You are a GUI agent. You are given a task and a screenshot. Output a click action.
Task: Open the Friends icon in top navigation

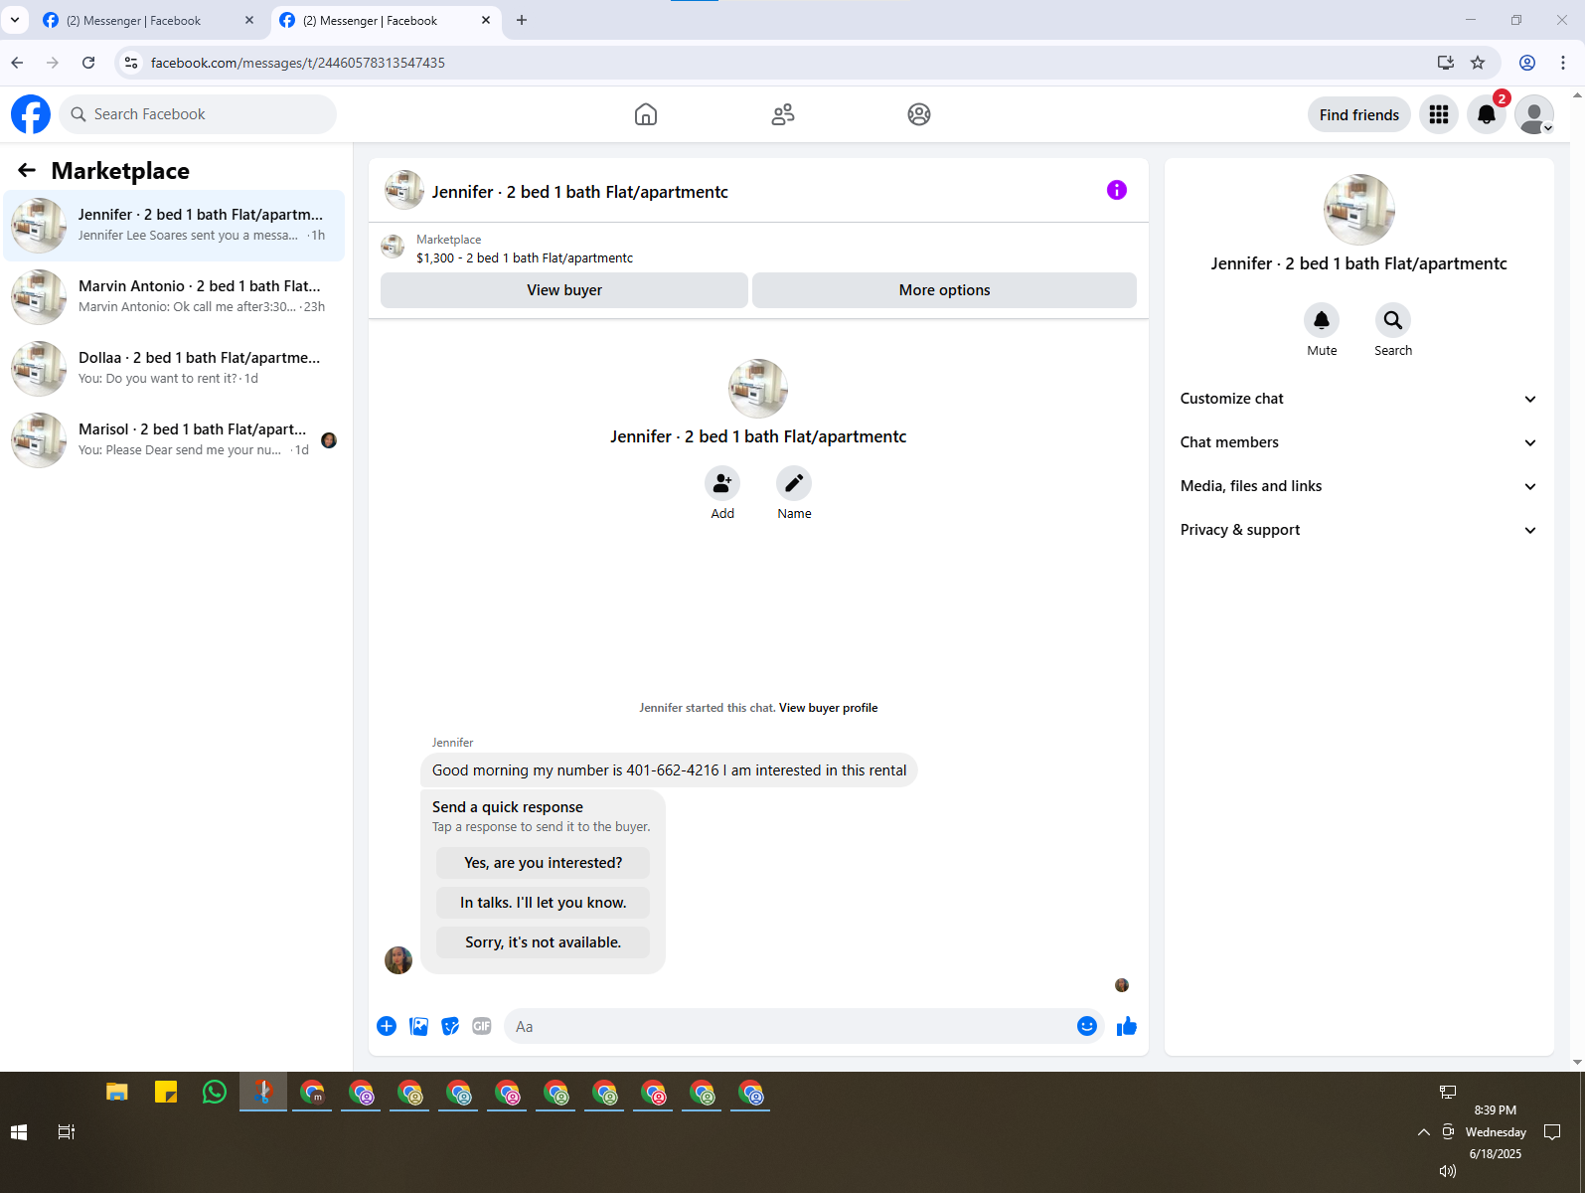tap(783, 114)
